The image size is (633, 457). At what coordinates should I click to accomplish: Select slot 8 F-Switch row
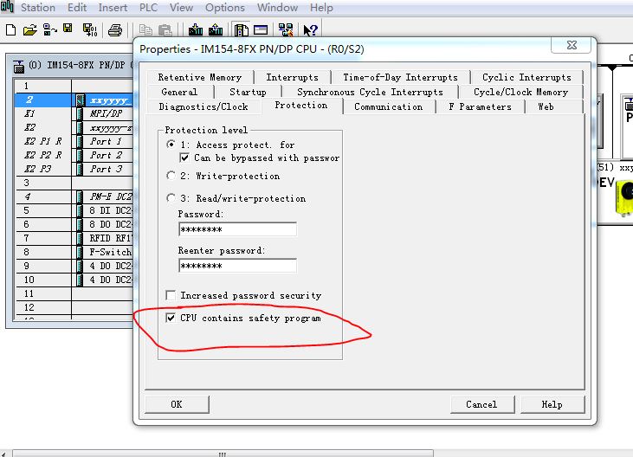(x=74, y=252)
